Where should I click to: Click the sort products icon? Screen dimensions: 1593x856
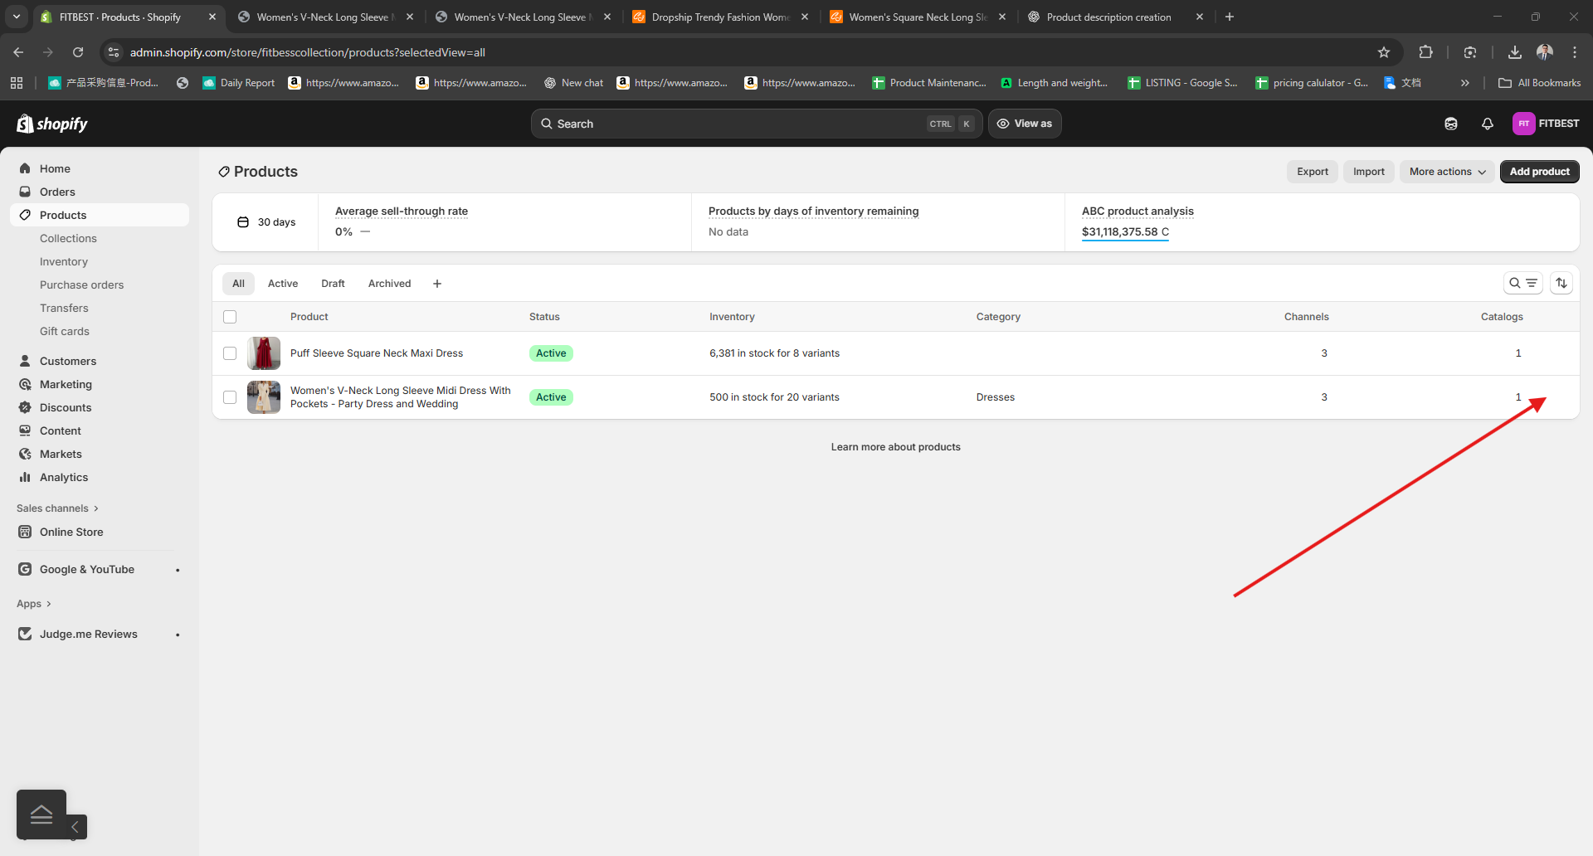[1561, 284]
